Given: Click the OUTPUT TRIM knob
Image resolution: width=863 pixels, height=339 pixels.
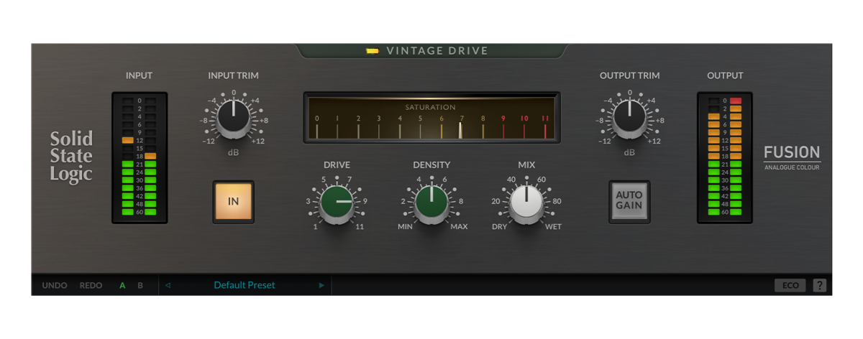Looking at the screenshot, I should 629,119.
